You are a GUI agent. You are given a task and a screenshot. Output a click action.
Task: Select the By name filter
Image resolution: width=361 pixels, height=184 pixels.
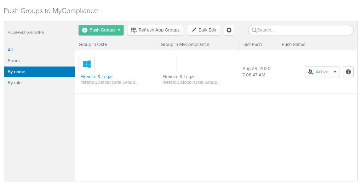click(x=39, y=72)
